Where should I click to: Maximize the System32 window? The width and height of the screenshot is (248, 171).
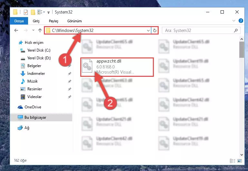coord(222,12)
